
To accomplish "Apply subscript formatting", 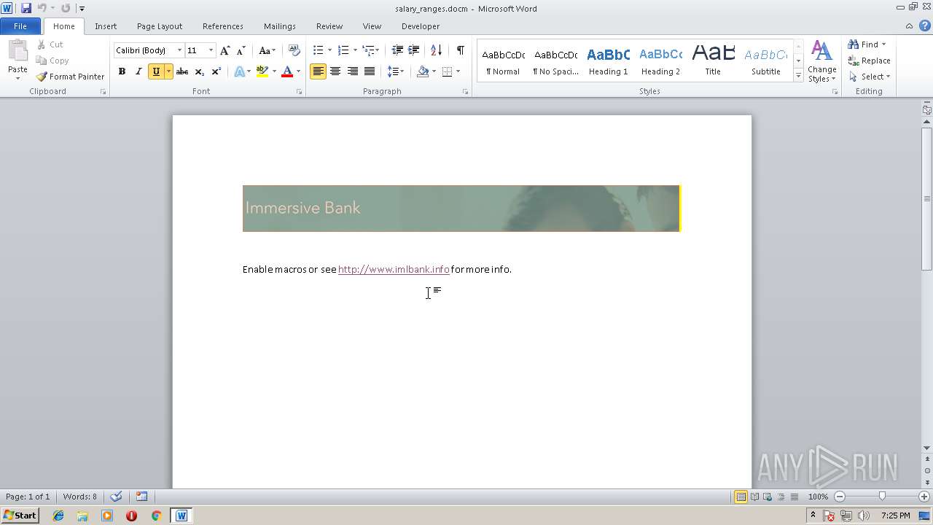I will [x=199, y=71].
